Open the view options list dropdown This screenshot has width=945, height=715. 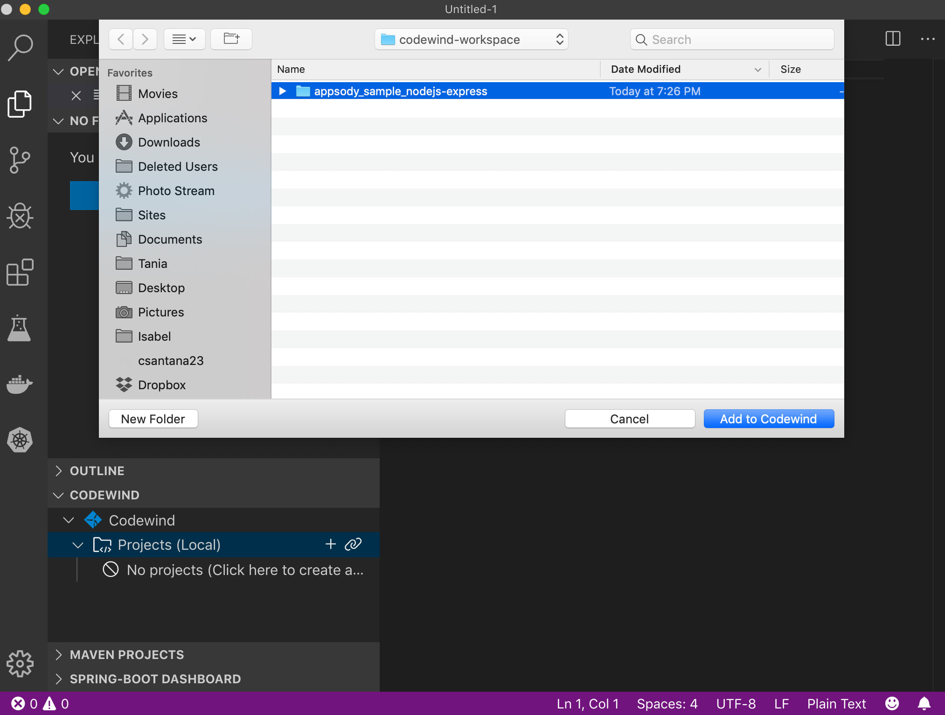click(x=185, y=39)
